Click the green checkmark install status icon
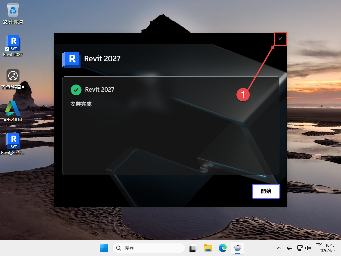 (76, 90)
